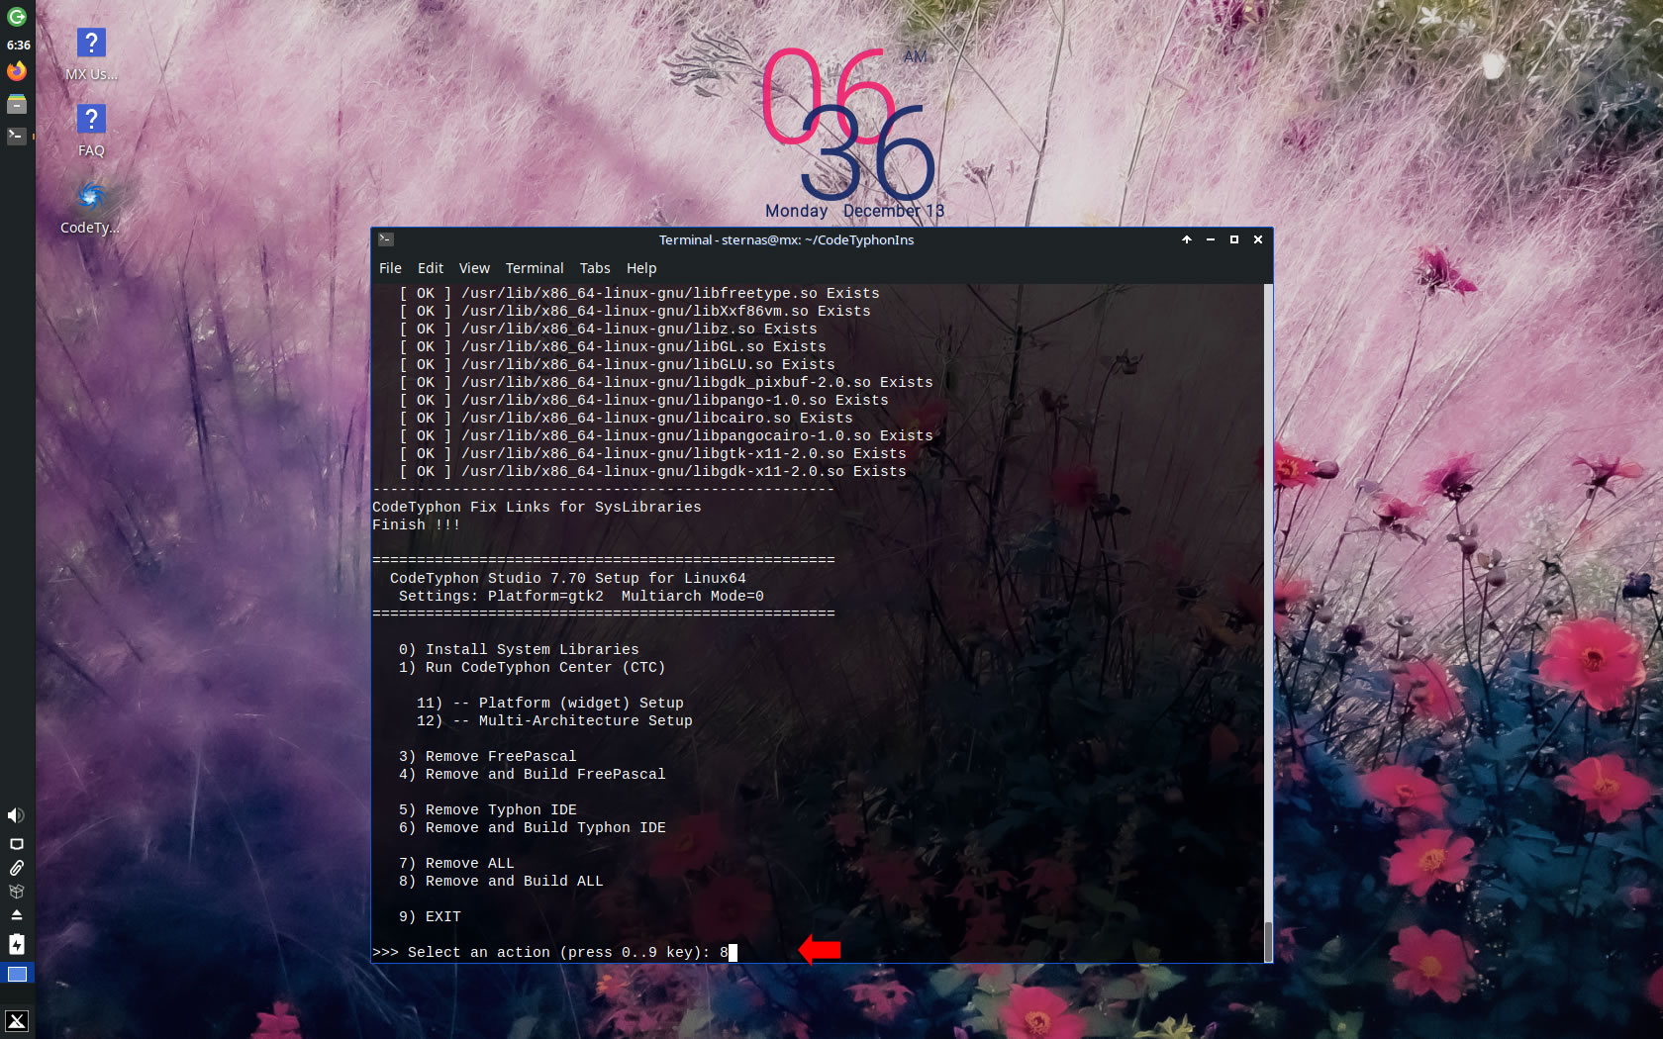Click the network connection tray icon
The image size is (1663, 1039).
[16, 844]
